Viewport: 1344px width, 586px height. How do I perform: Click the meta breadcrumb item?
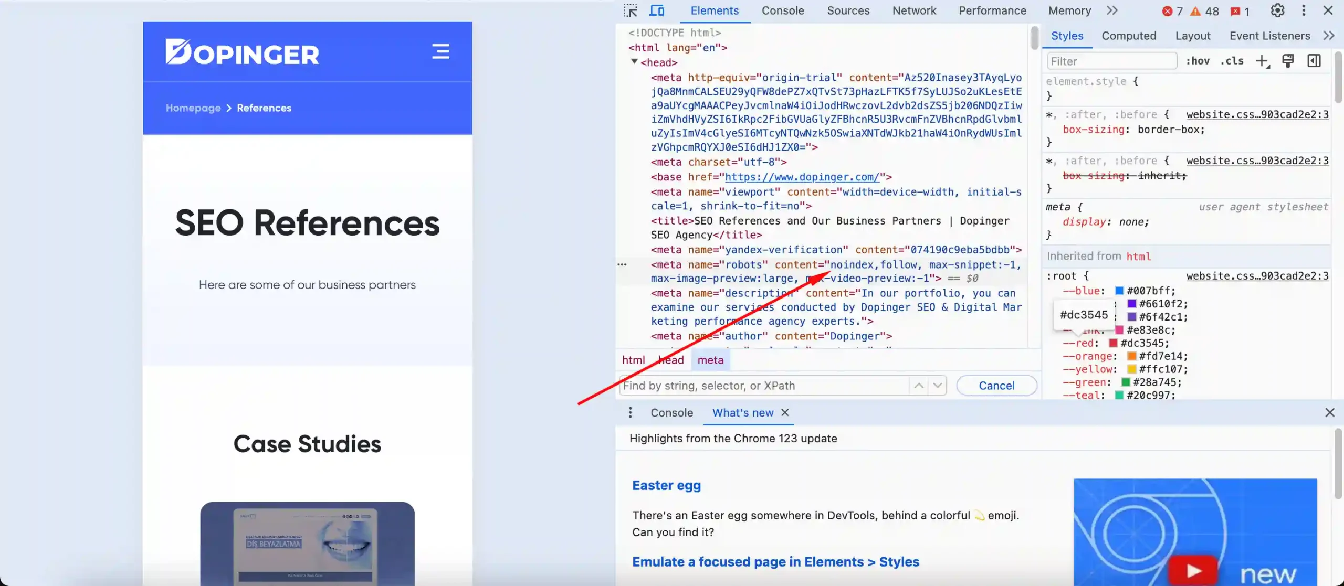(x=710, y=360)
